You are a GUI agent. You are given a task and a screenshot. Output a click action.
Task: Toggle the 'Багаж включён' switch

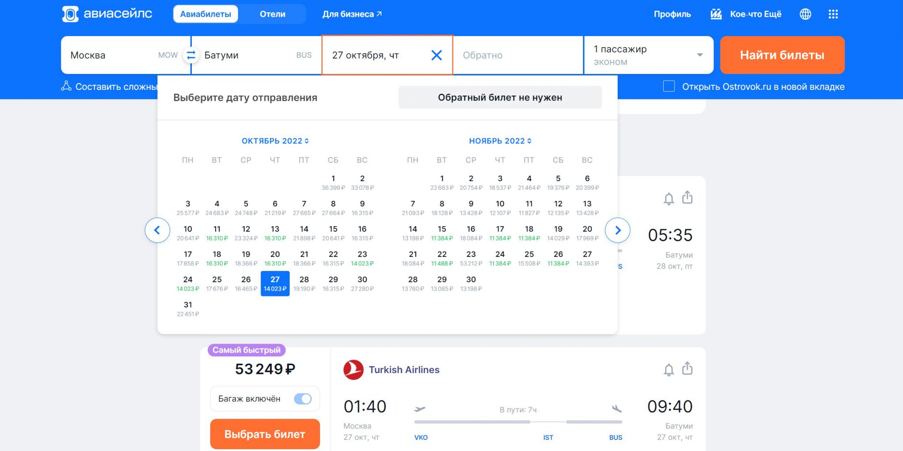(302, 399)
